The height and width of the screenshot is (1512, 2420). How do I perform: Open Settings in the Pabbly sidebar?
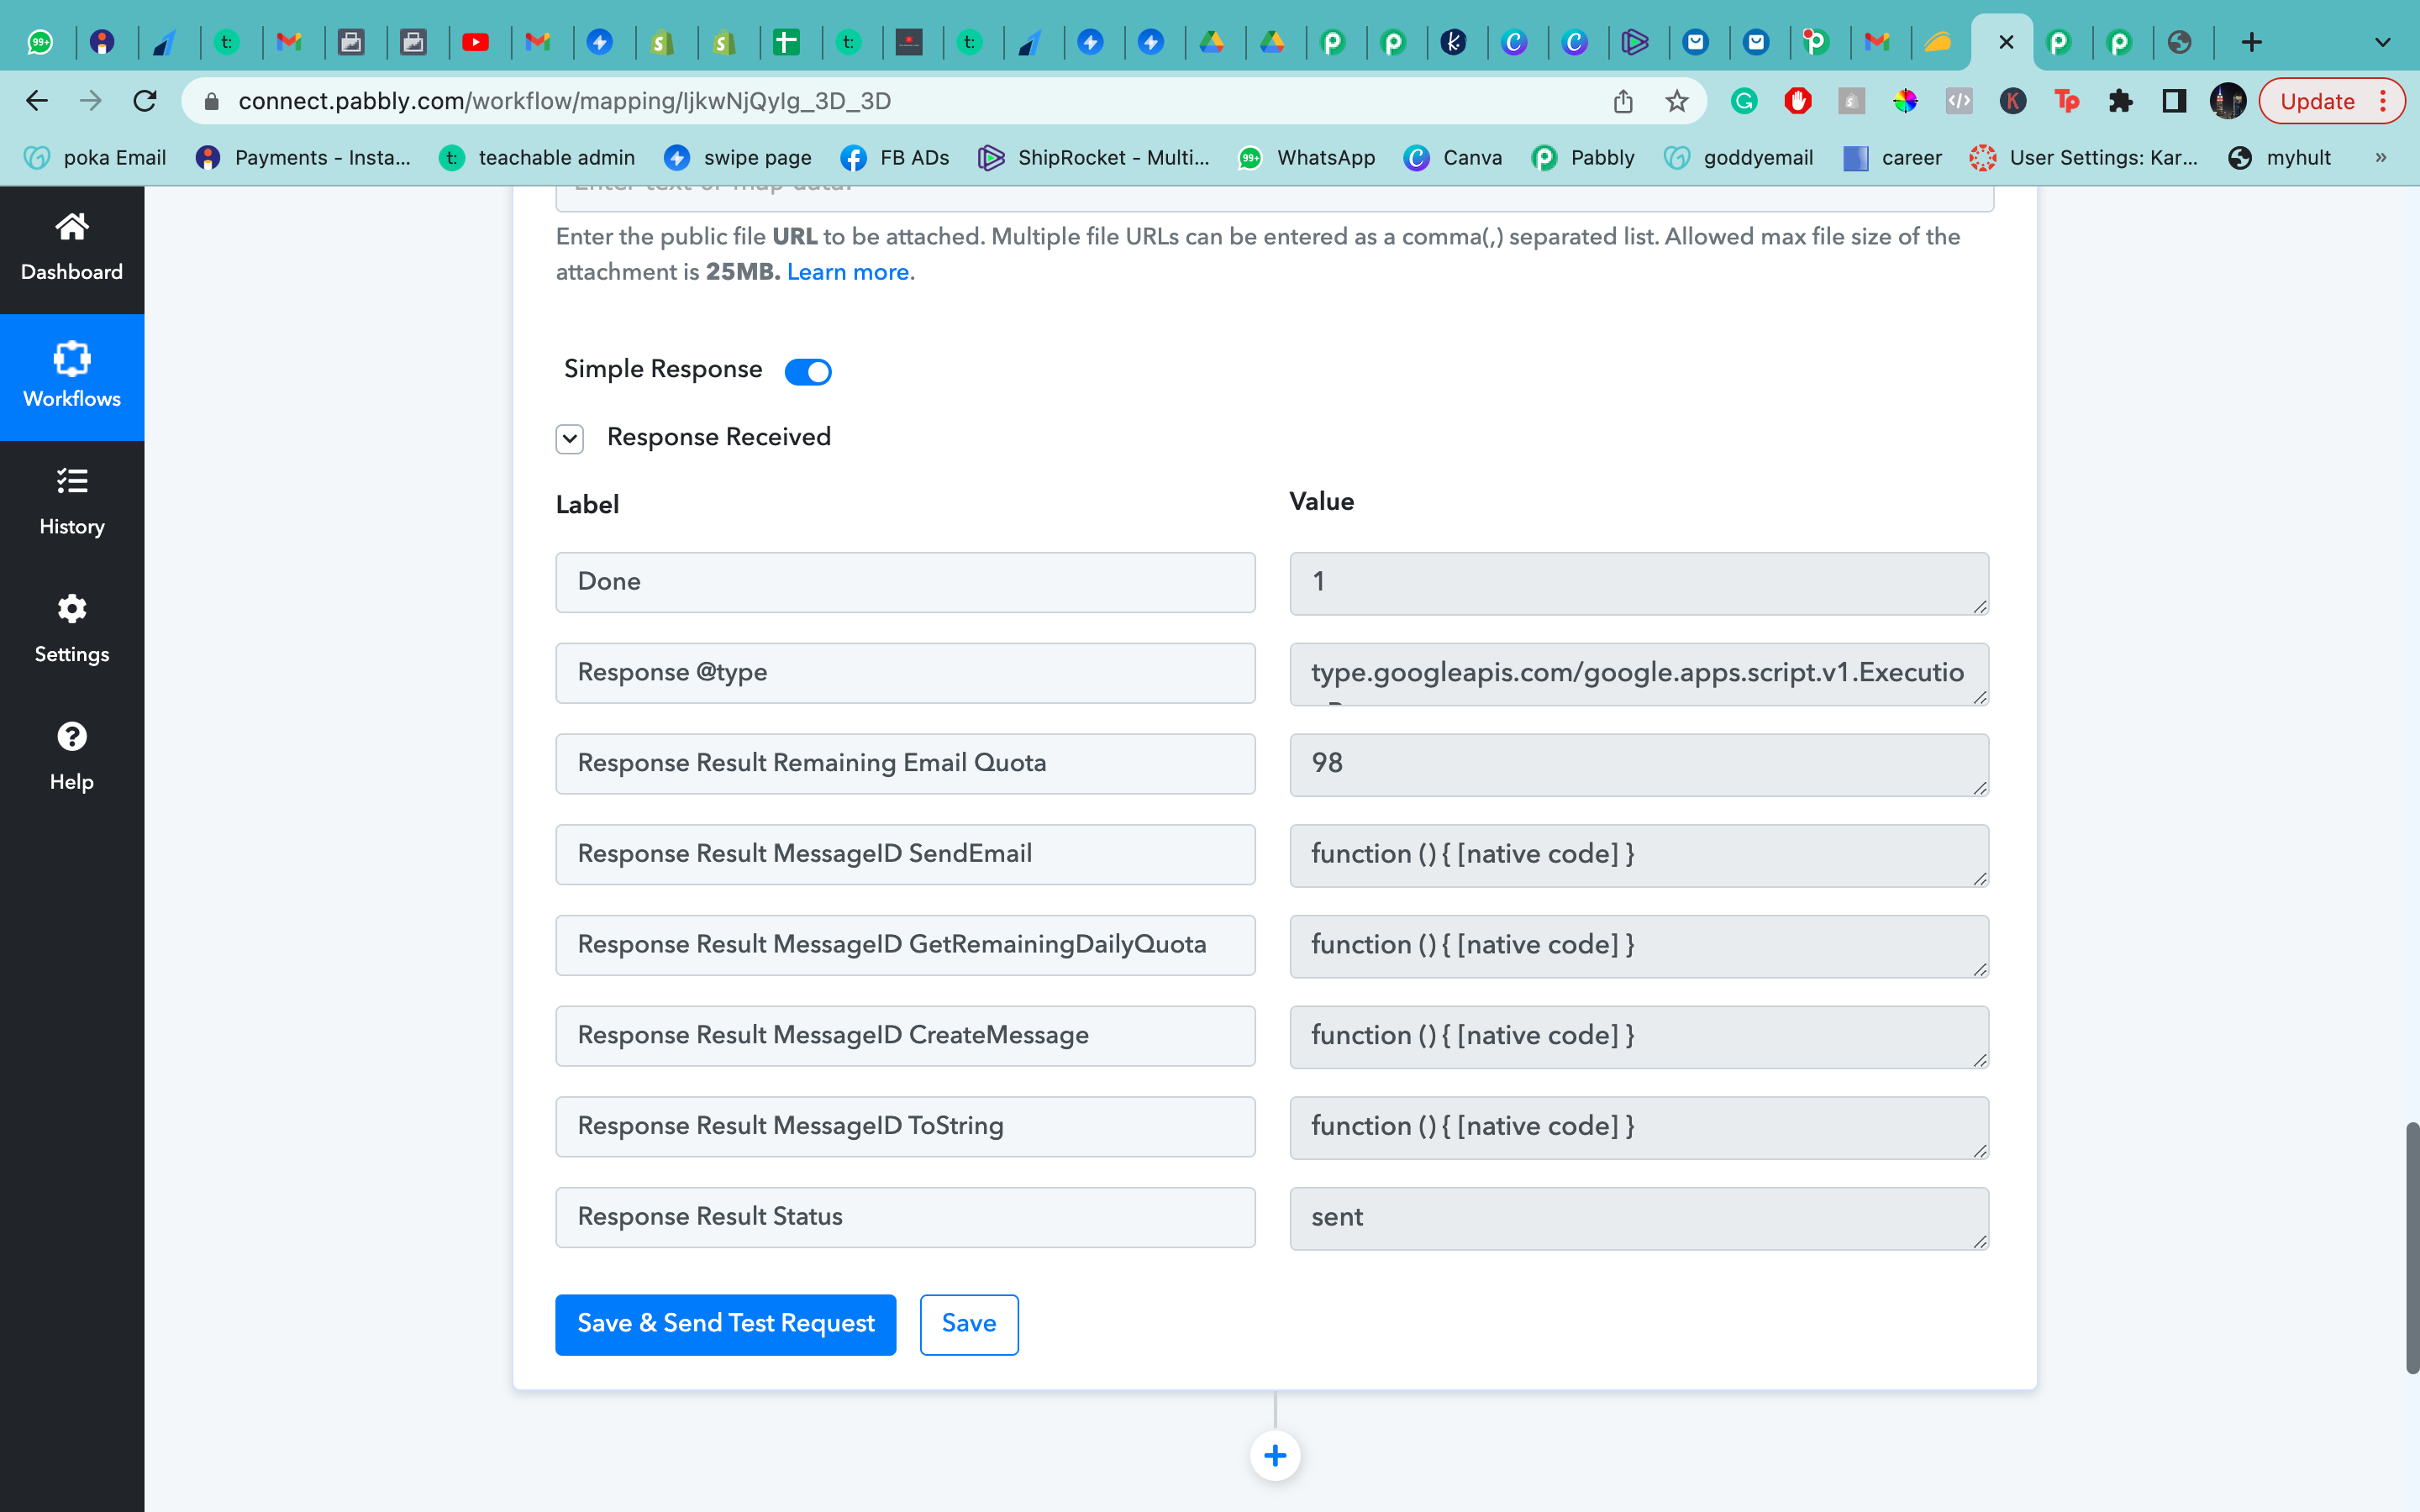point(72,630)
